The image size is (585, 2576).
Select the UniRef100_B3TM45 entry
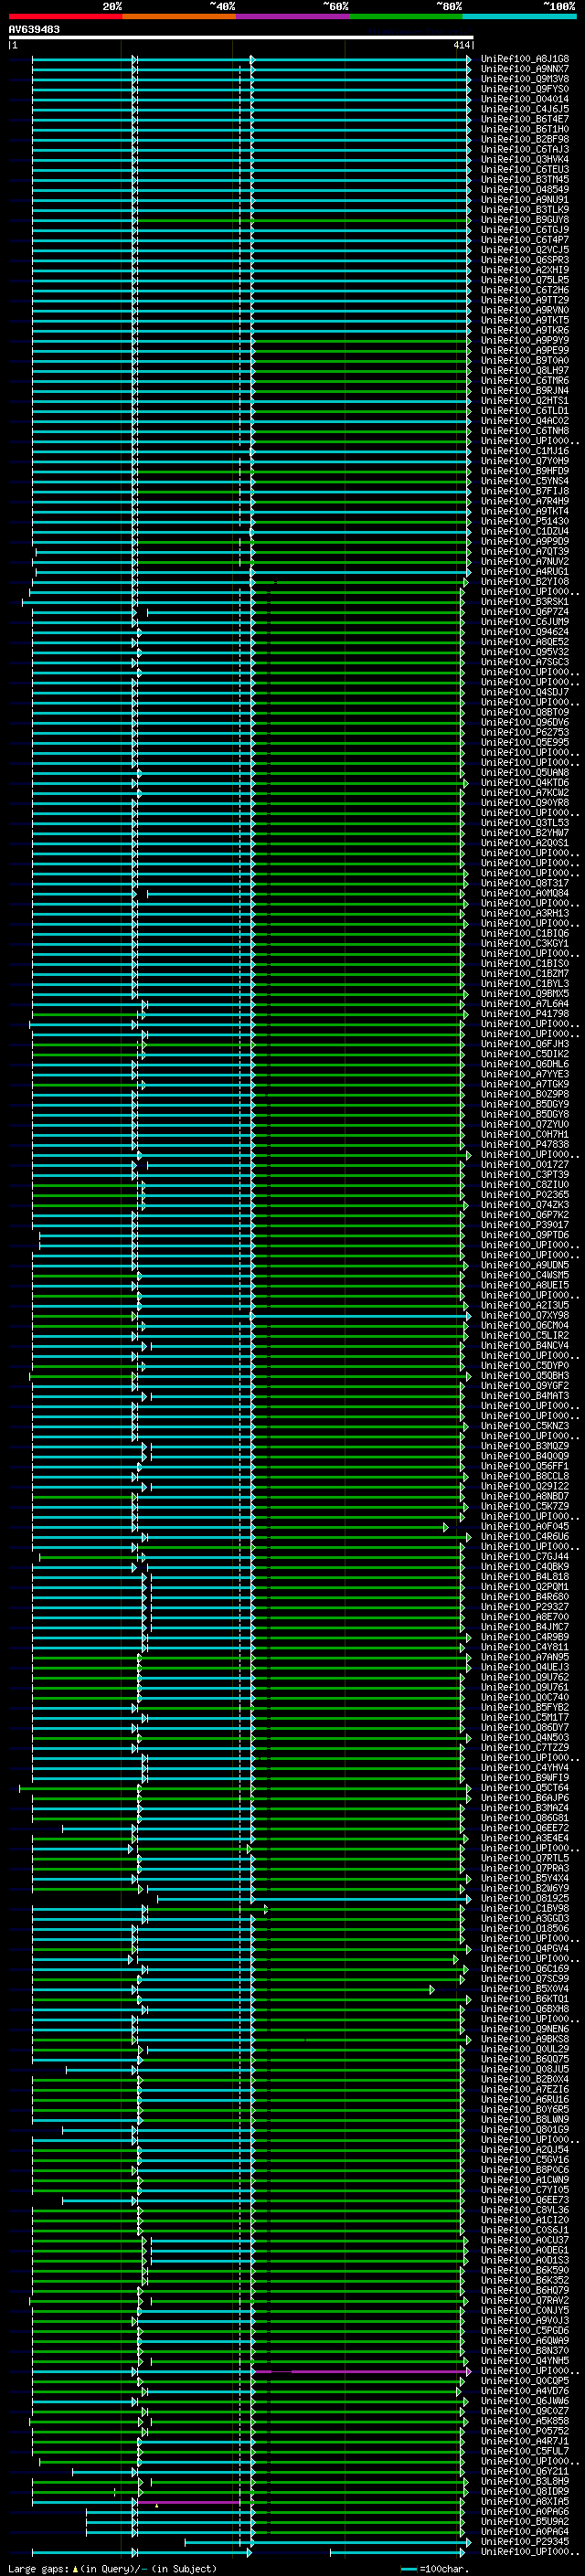coord(525,179)
